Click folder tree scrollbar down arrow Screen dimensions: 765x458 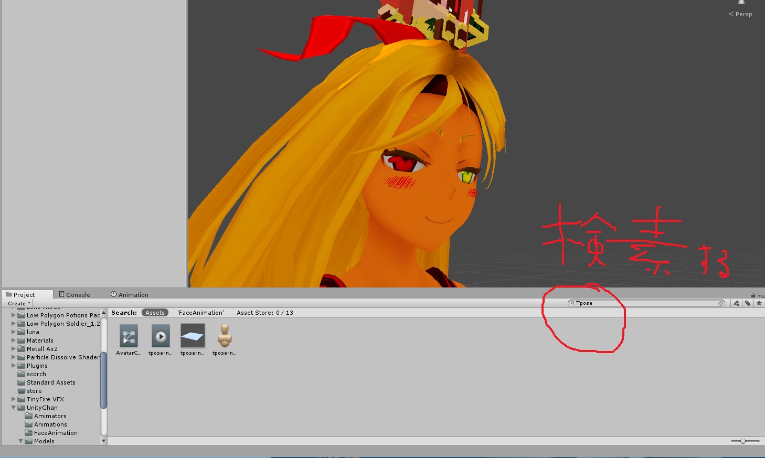pyautogui.click(x=103, y=441)
